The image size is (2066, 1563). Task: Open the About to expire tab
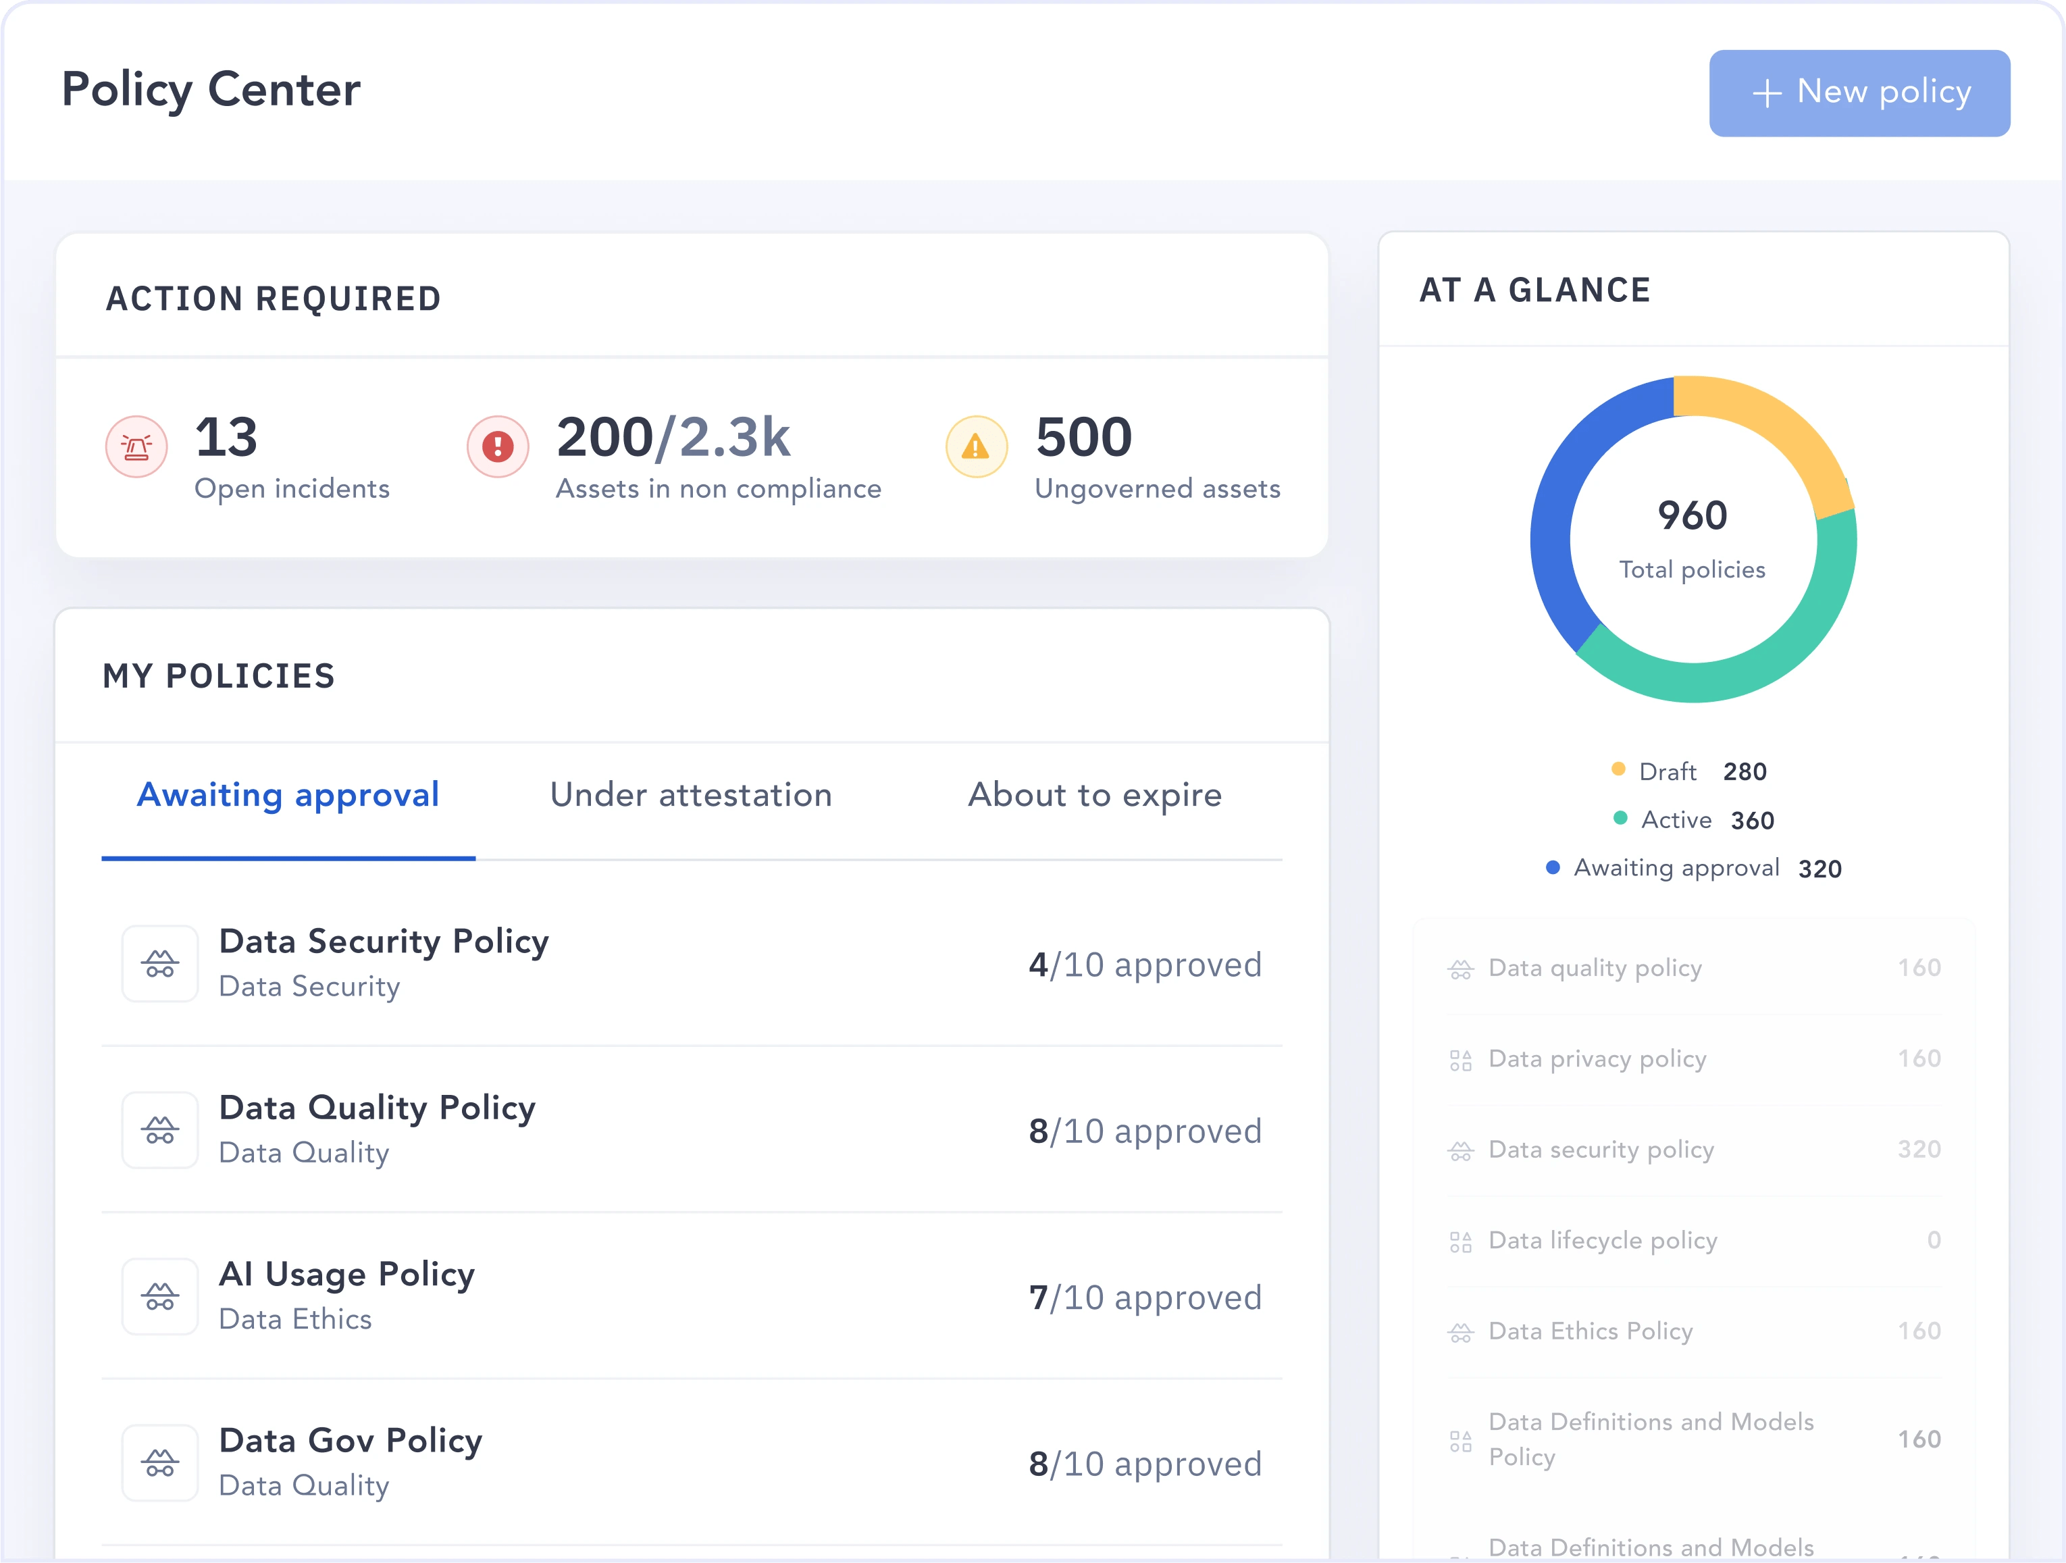[x=1095, y=795]
